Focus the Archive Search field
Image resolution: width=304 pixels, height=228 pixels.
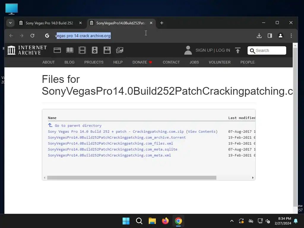click(267, 50)
